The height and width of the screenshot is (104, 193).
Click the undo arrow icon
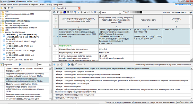88,12
